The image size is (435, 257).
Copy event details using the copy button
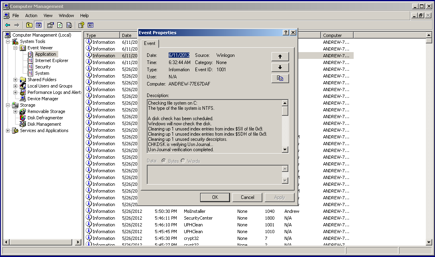pos(280,78)
